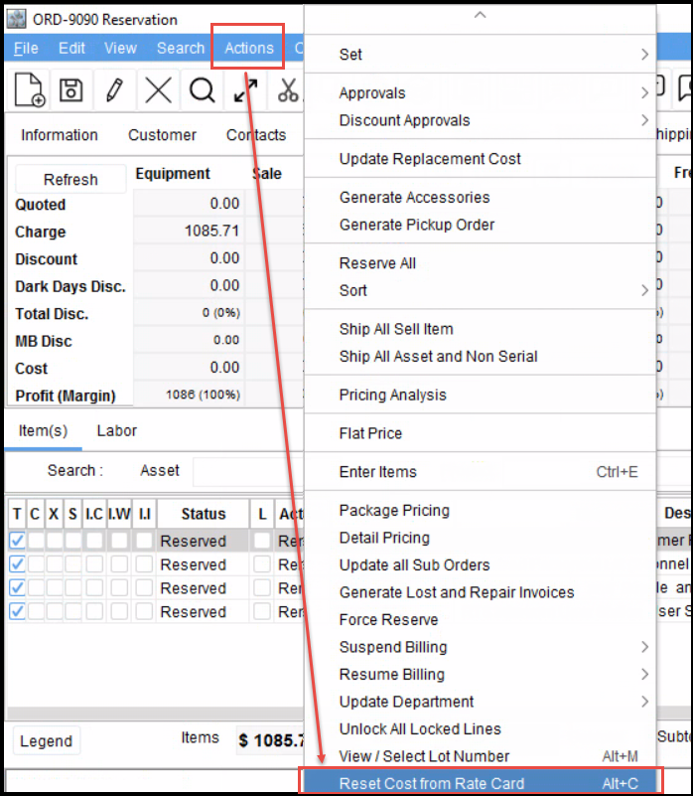Open the magnifying glass Search icon
Screen dimensions: 693x796
coord(203,90)
